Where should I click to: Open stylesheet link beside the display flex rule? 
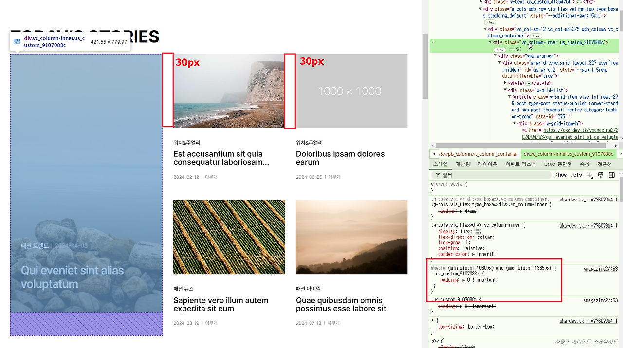[x=588, y=226]
